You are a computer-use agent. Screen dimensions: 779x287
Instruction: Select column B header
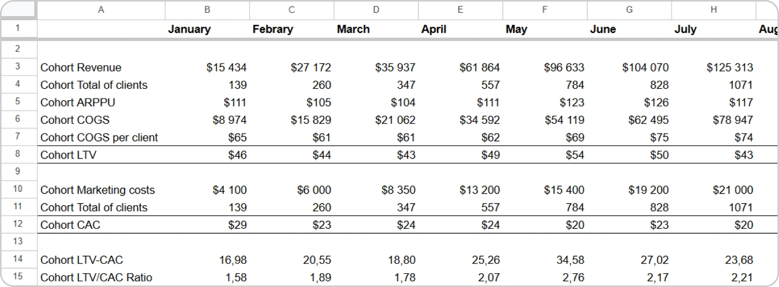(x=207, y=9)
